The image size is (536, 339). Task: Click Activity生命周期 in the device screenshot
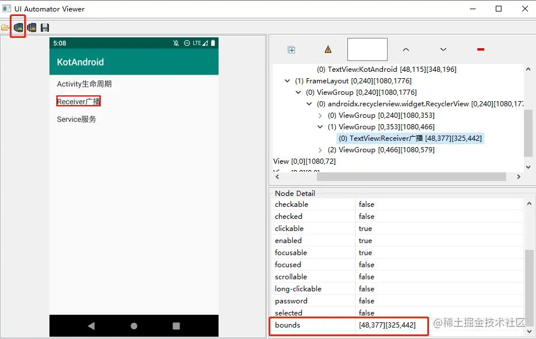click(x=84, y=84)
